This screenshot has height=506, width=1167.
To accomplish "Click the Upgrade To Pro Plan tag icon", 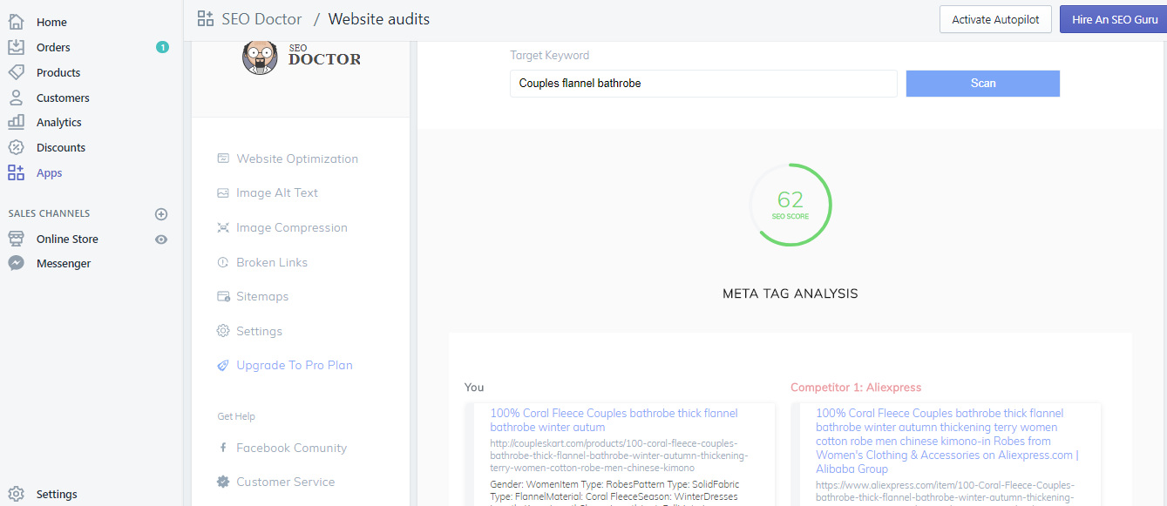I will [223, 365].
